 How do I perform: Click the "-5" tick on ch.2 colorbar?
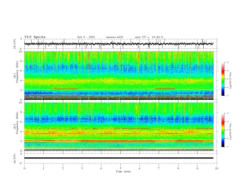(227, 130)
